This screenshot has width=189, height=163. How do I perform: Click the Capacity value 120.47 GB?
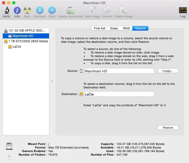pos(140,144)
